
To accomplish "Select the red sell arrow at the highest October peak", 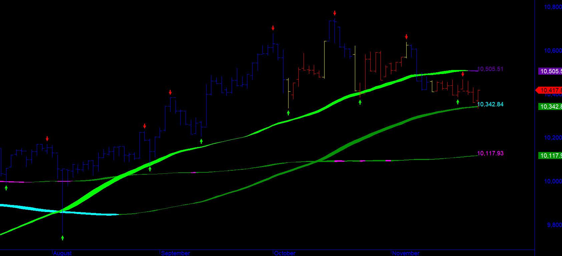I will [x=335, y=13].
